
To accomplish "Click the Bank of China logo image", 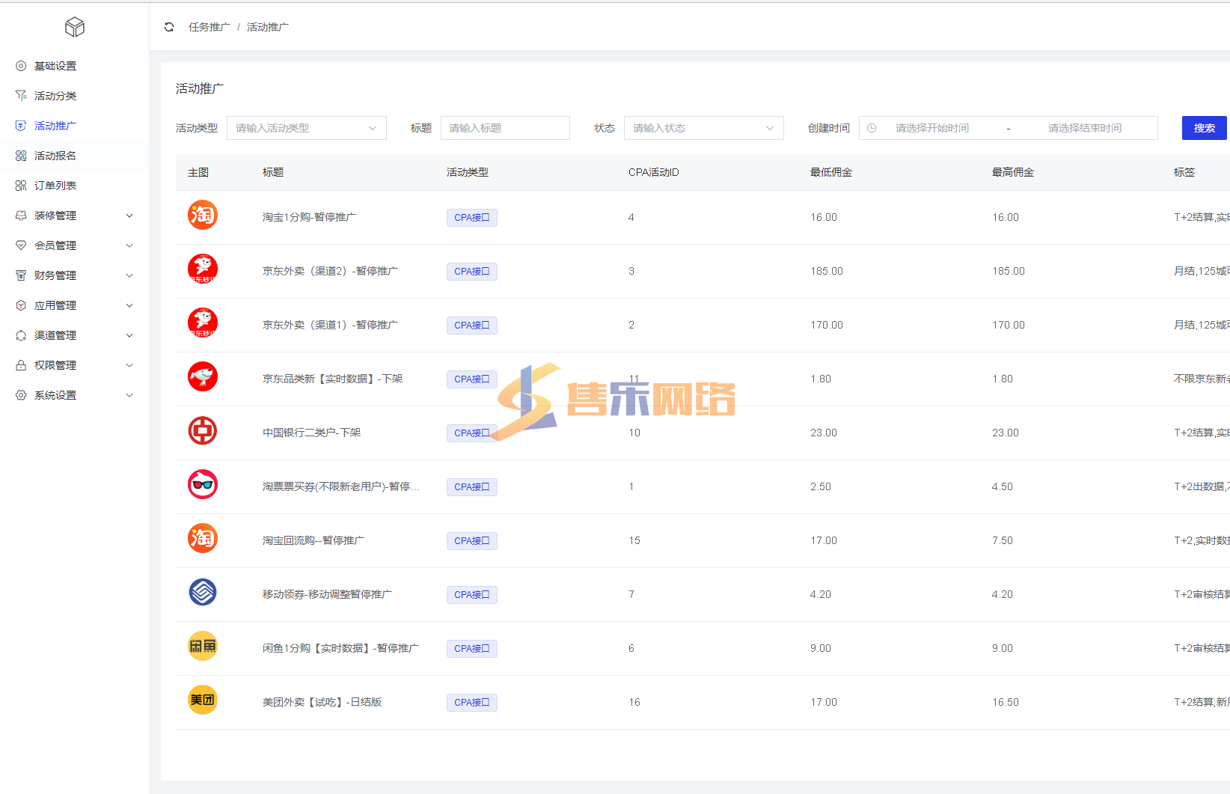I will [202, 431].
